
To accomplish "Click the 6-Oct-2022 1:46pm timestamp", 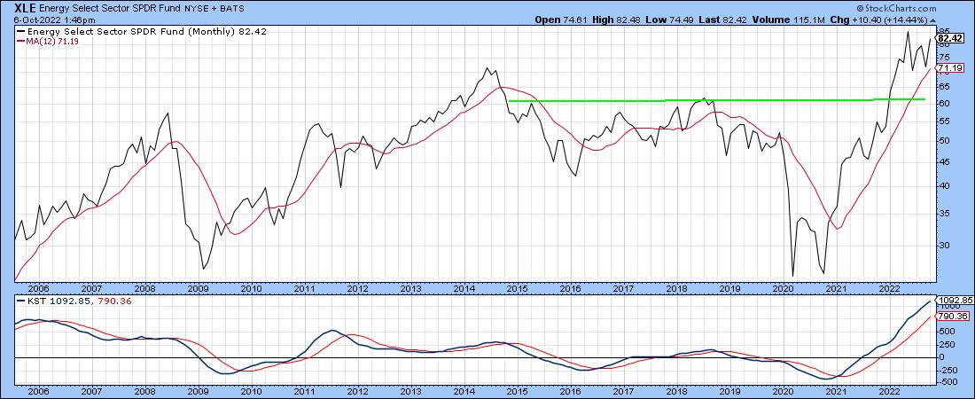I will [55, 20].
